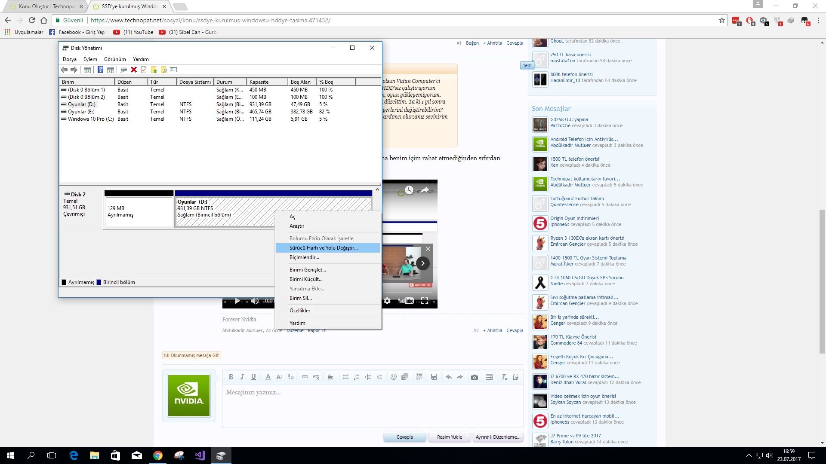Screen dimensions: 826x464
Task: Toggle the Italic formatting button
Action: point(242,377)
